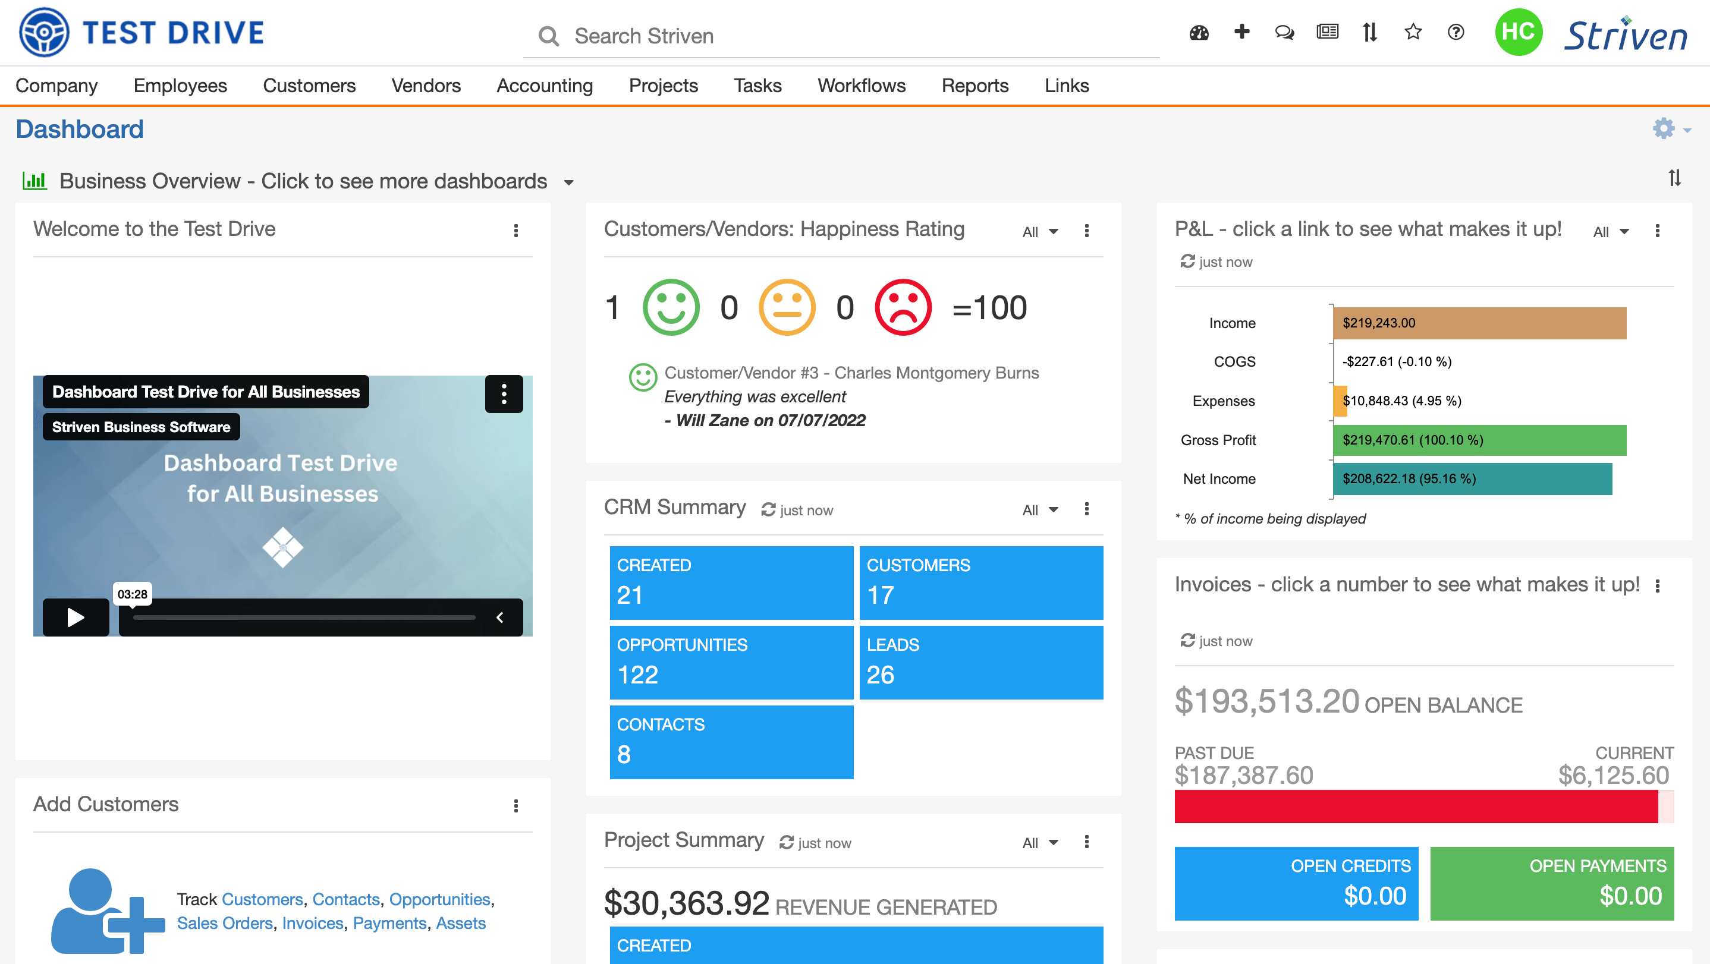Image resolution: width=1710 pixels, height=964 pixels.
Task: Open the dashboards speedometer icon
Action: tap(1199, 33)
